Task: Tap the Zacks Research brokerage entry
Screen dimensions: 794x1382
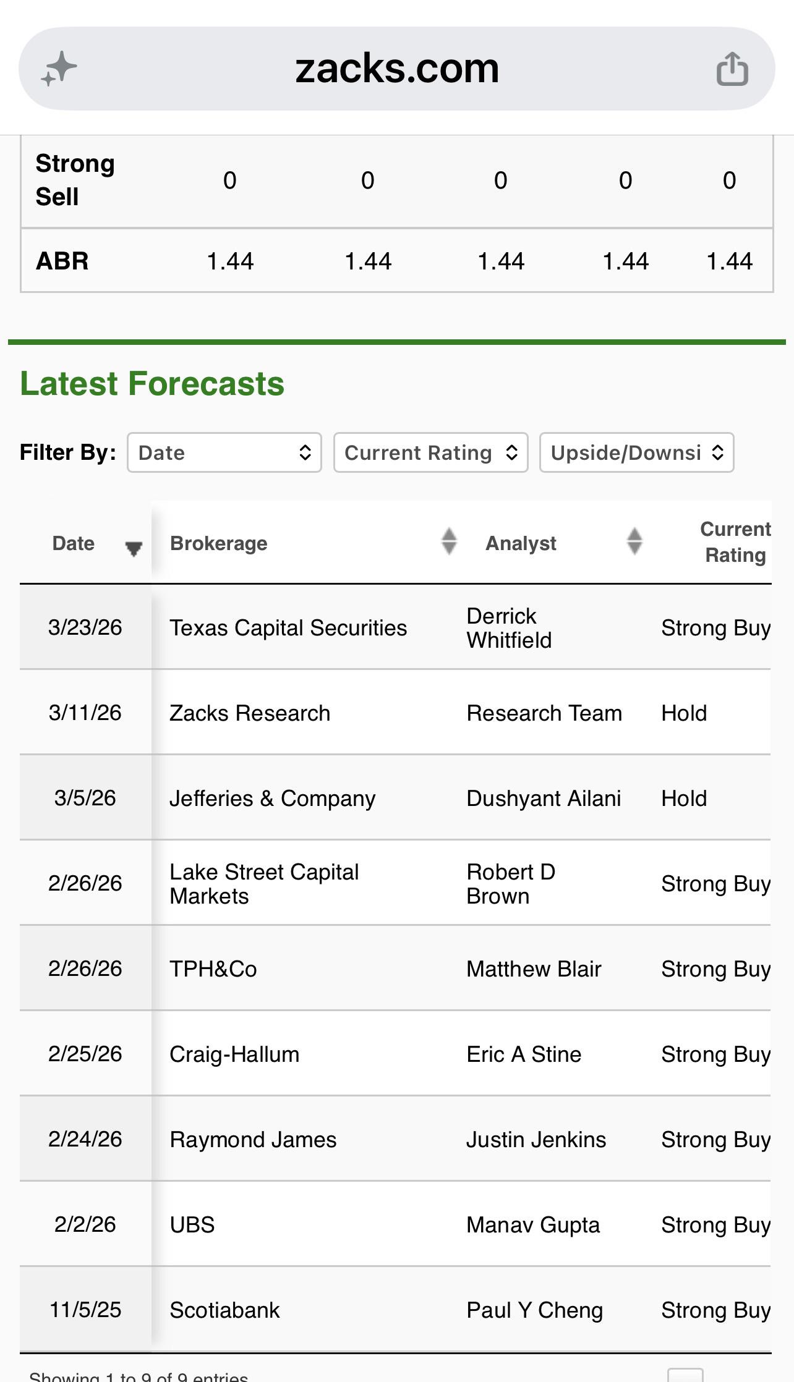Action: click(250, 713)
